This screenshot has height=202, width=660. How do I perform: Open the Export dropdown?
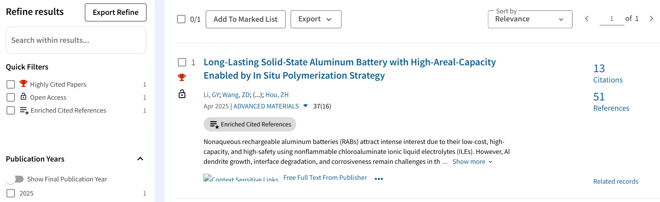pyautogui.click(x=315, y=19)
